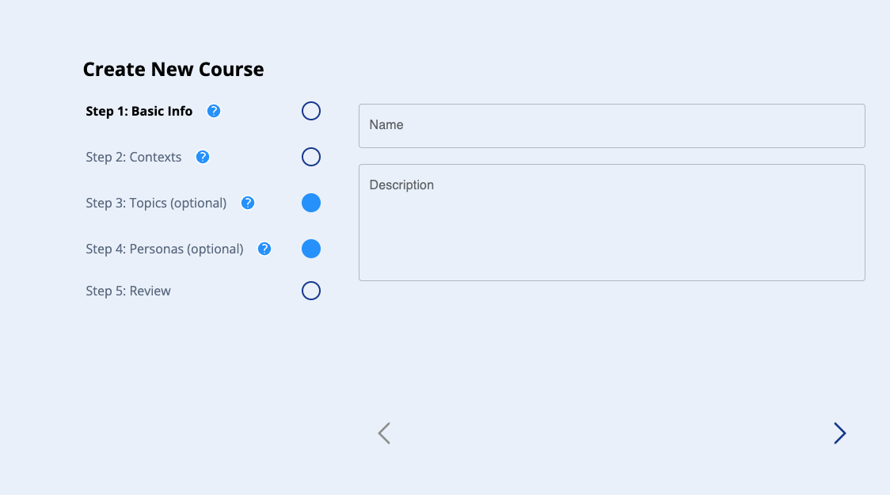The width and height of the screenshot is (890, 495).
Task: Click the next arrow to advance
Action: click(839, 433)
